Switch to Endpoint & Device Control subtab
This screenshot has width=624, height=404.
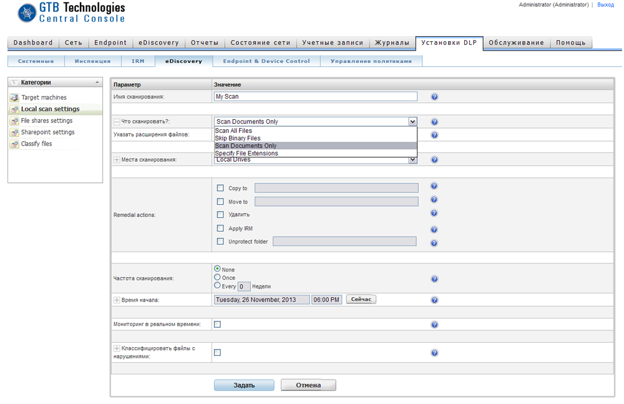tap(266, 61)
